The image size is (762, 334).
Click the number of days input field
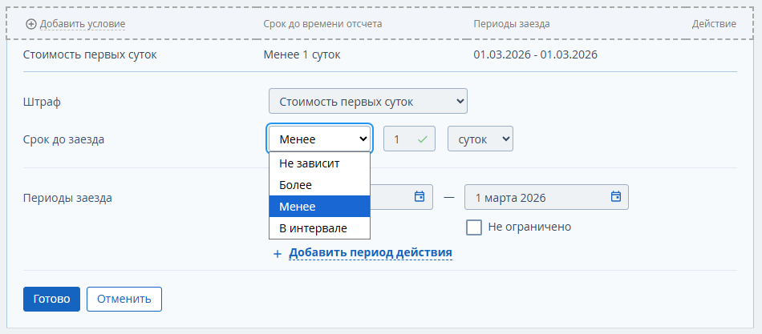tap(401, 139)
